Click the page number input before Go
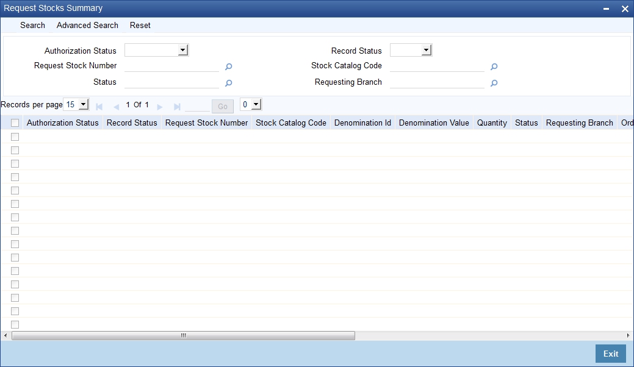The width and height of the screenshot is (634, 367). coord(197,106)
